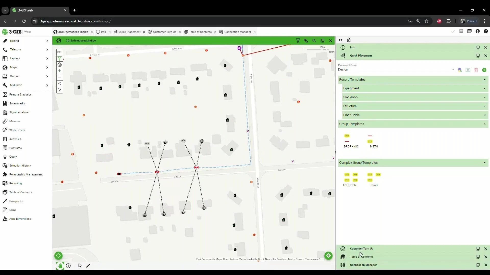Select the search icon in the map header
490x275 pixels.
click(314, 40)
